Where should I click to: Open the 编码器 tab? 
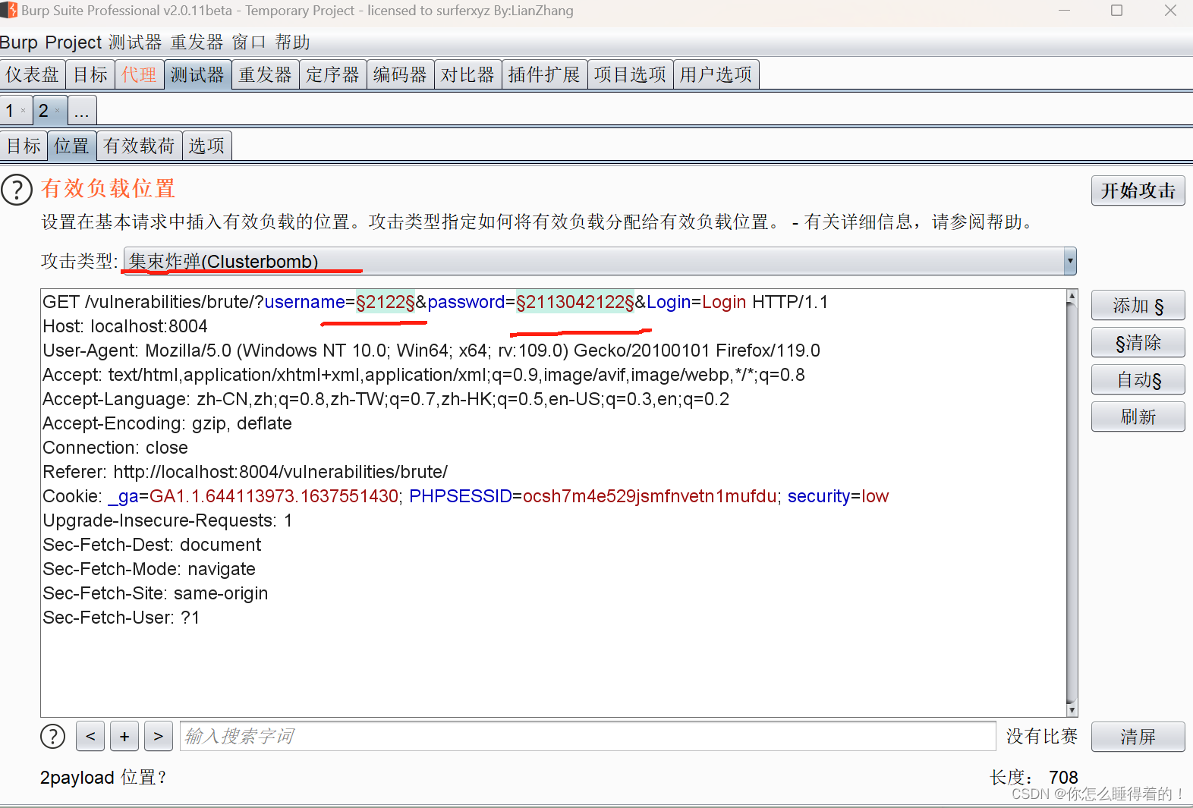tap(400, 74)
